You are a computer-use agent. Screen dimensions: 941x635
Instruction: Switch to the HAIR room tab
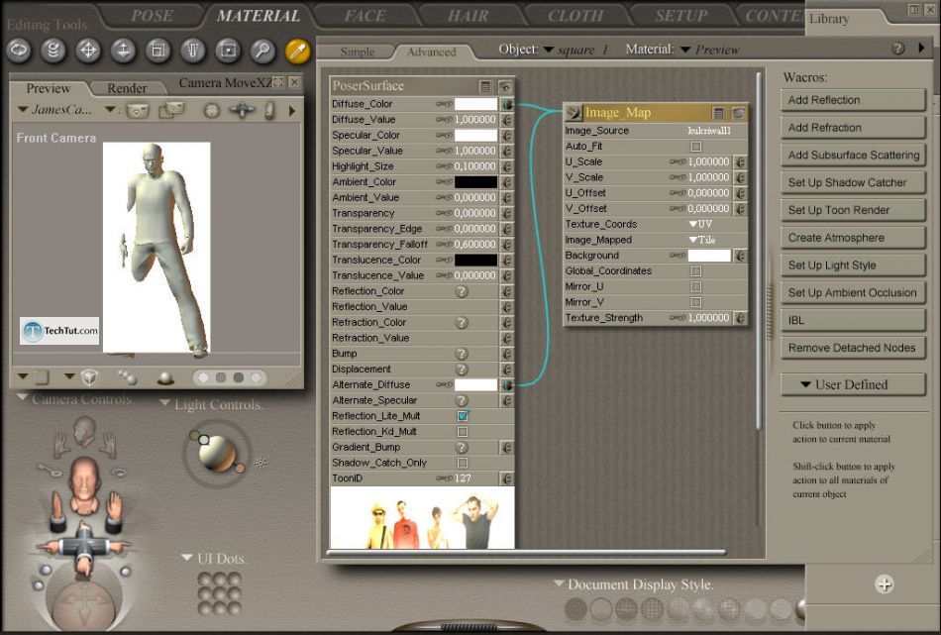pyautogui.click(x=469, y=16)
